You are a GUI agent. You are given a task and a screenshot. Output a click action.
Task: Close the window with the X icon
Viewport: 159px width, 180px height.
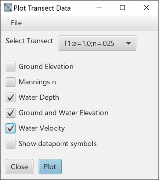click(146, 8)
